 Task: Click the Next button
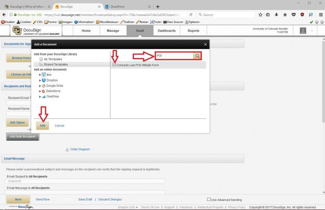click(18, 199)
